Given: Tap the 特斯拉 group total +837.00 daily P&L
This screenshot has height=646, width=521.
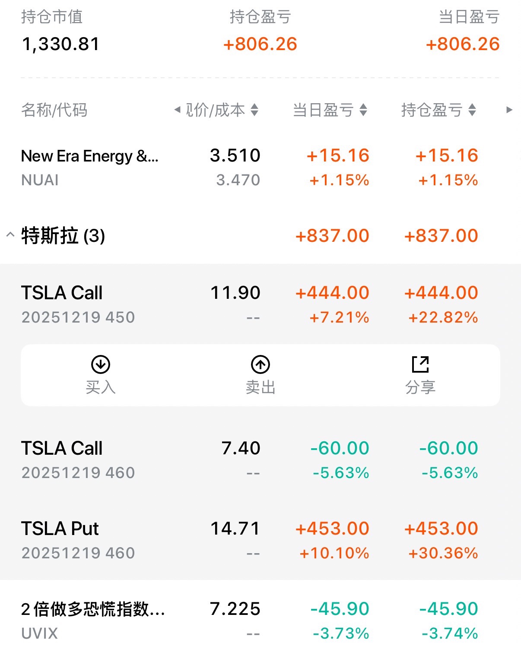Looking at the screenshot, I should pyautogui.click(x=332, y=236).
